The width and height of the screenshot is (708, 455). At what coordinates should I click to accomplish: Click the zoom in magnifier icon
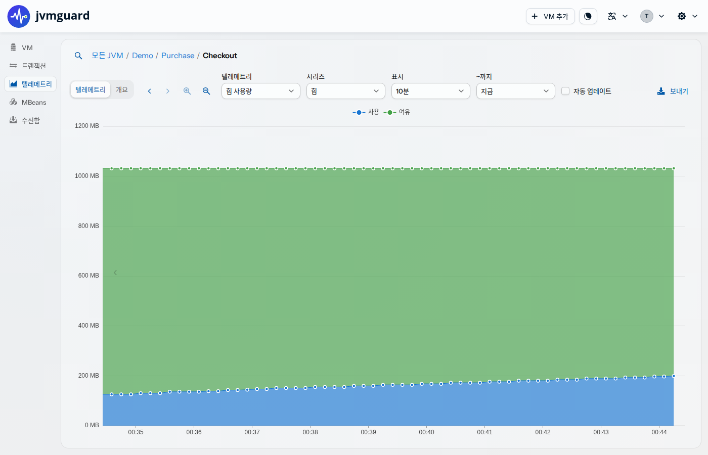(x=187, y=91)
